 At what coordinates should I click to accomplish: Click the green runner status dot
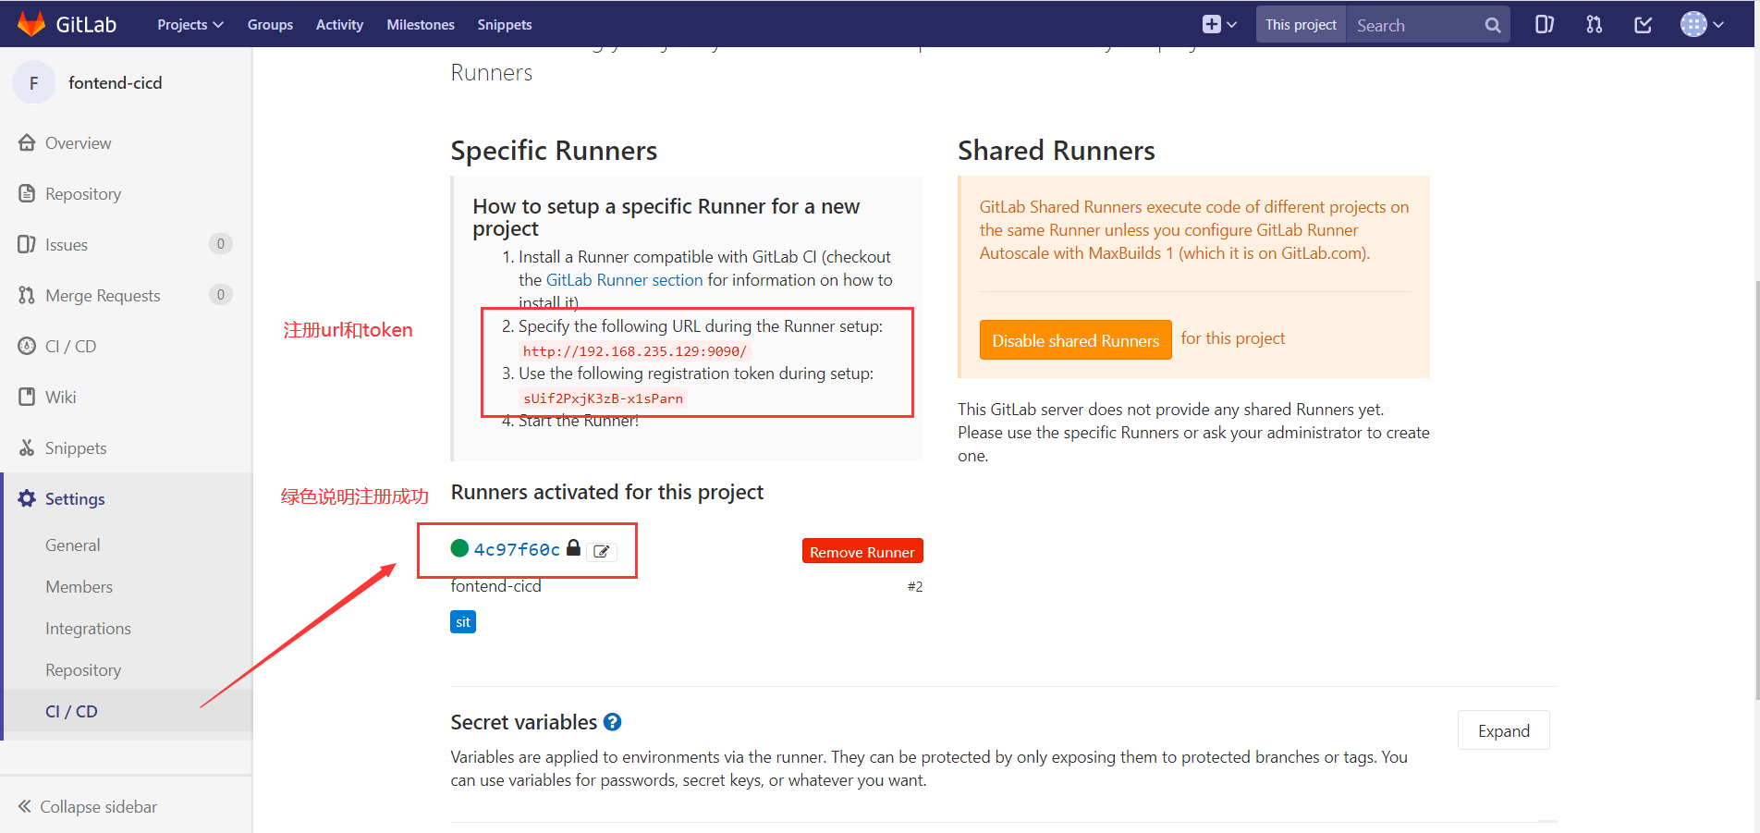point(459,548)
